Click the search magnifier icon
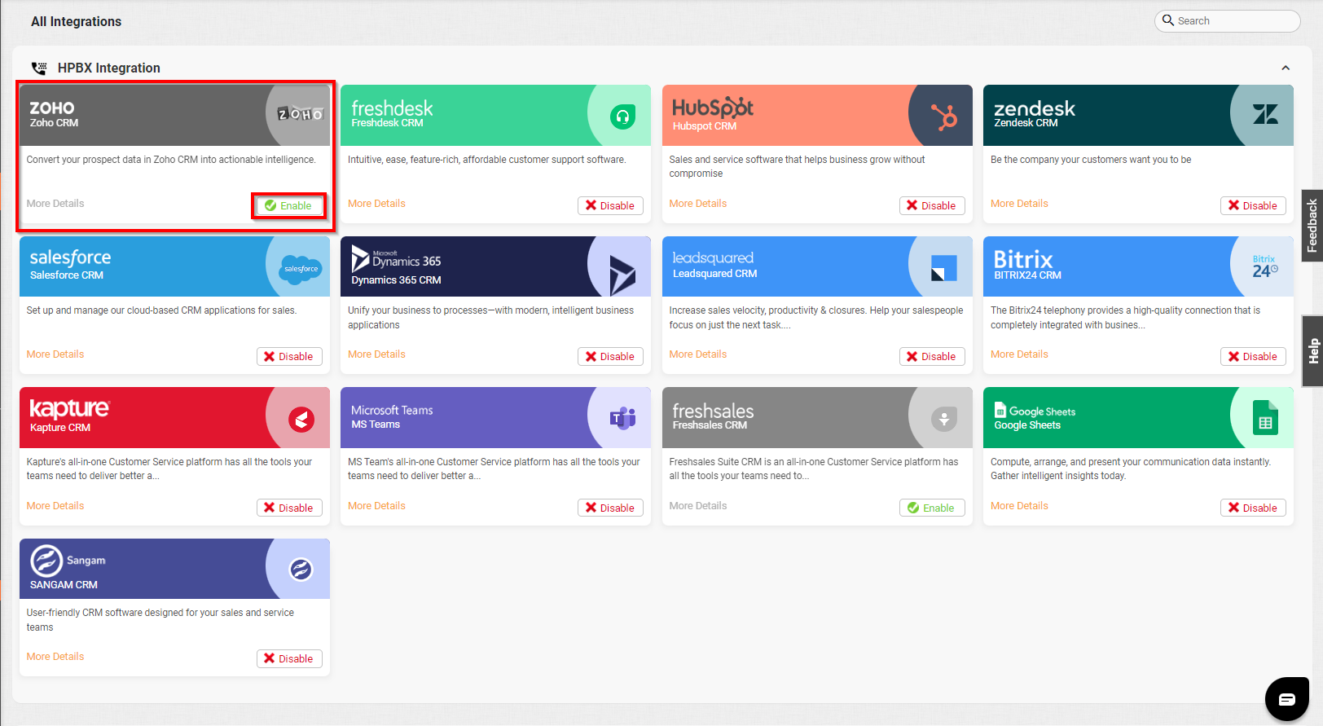This screenshot has width=1323, height=726. (1168, 20)
